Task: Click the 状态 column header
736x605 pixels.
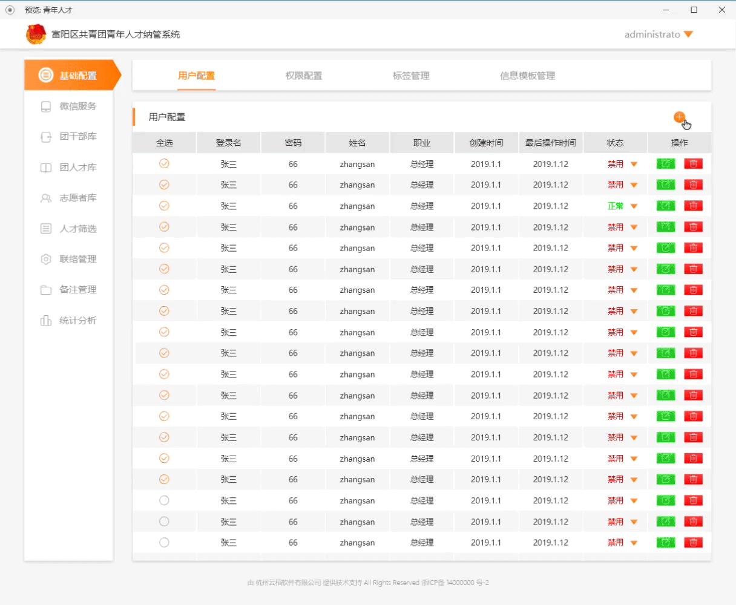Action: pos(615,143)
